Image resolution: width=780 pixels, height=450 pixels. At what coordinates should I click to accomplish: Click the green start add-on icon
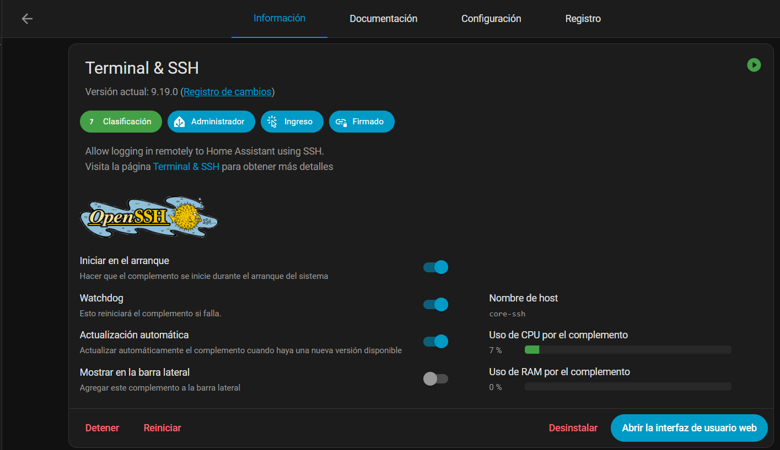754,65
